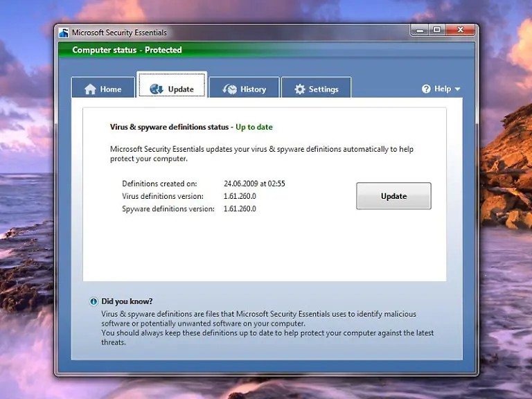Expand the Help dropdown arrow

point(457,89)
